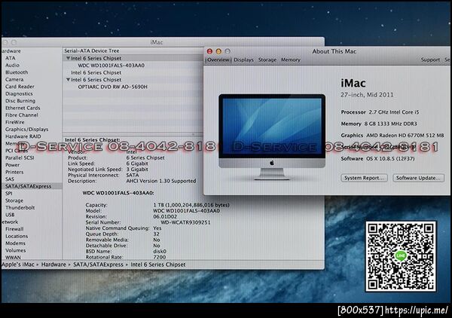Open Storage section in sidebar

(14, 200)
